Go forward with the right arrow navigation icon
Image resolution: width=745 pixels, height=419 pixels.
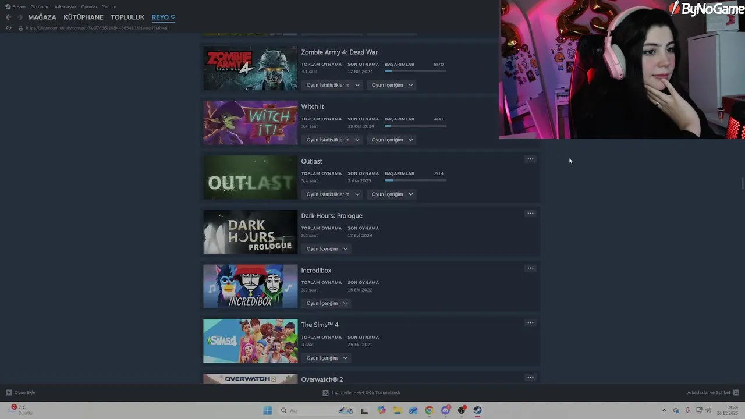click(x=20, y=17)
